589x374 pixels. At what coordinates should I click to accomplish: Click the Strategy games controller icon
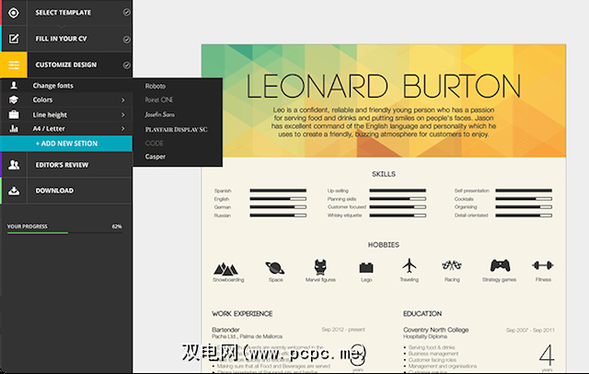[x=500, y=265]
